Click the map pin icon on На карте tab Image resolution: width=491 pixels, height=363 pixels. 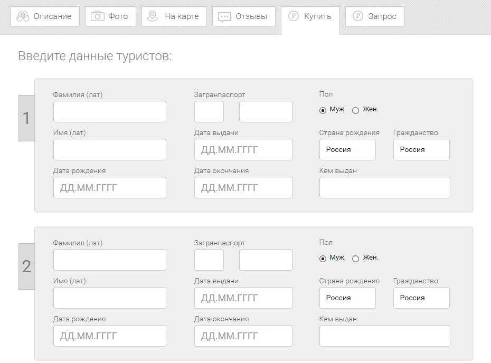click(153, 16)
